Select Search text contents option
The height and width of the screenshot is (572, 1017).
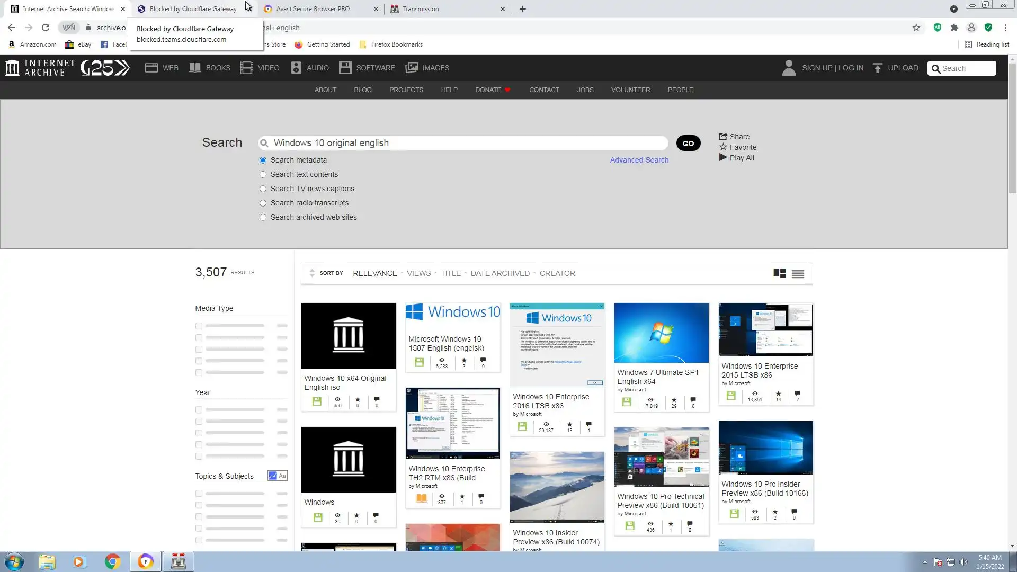[263, 174]
